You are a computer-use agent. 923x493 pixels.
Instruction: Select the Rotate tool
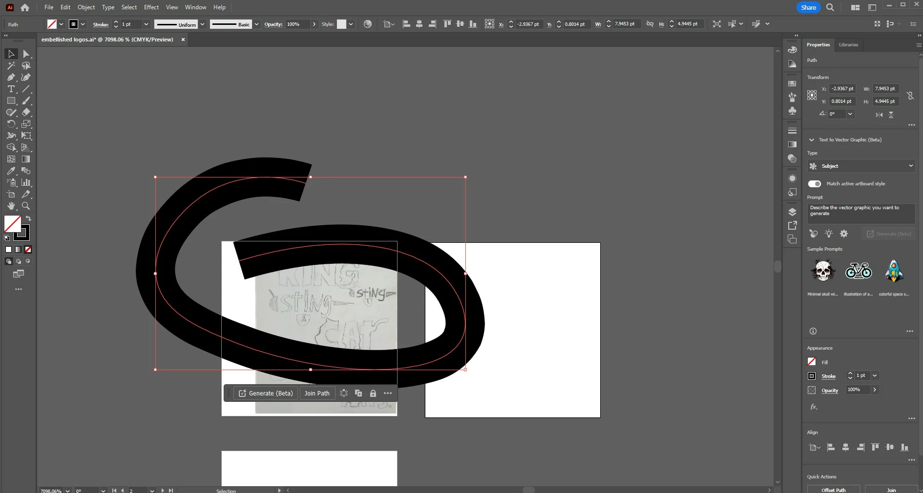coord(11,124)
